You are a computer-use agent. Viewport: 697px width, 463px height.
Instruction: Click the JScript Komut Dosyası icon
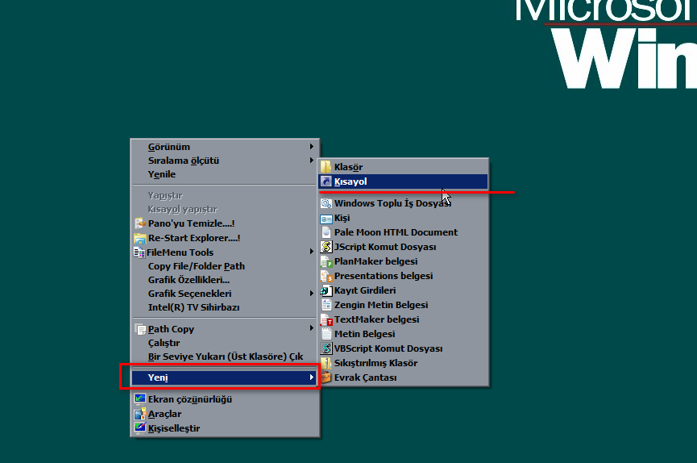[x=326, y=247]
